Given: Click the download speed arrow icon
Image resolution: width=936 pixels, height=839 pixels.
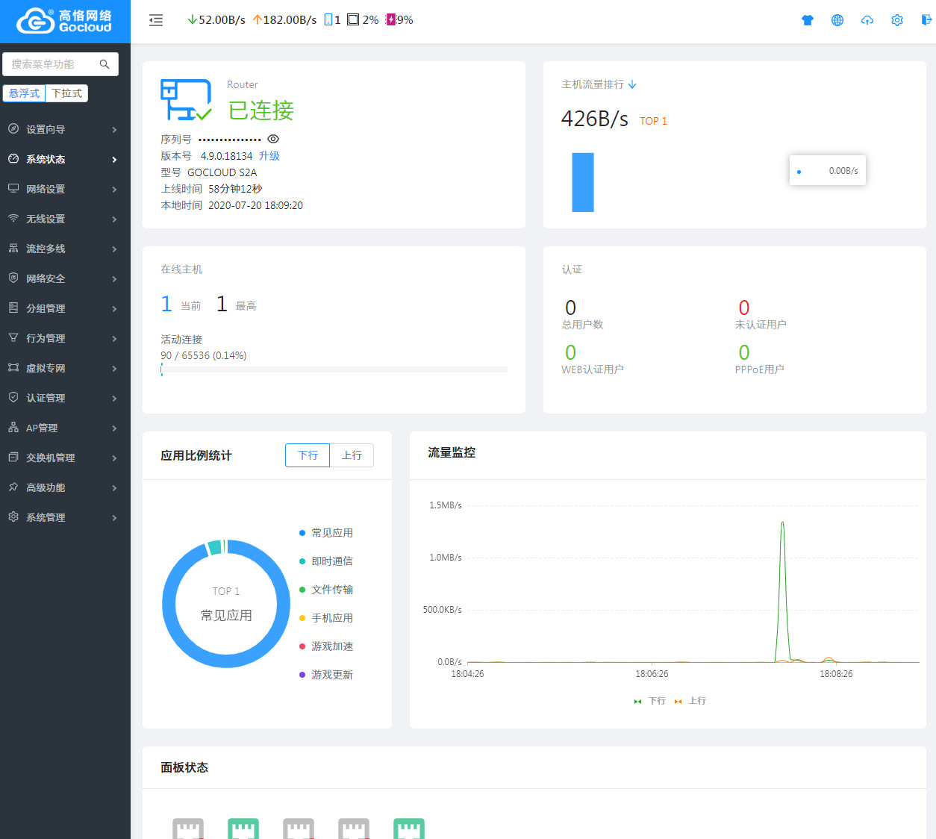Looking at the screenshot, I should pos(193,19).
